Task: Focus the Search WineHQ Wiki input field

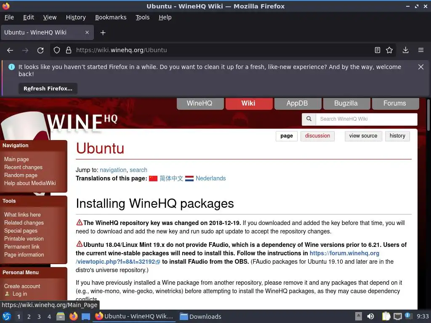Action: [367, 119]
